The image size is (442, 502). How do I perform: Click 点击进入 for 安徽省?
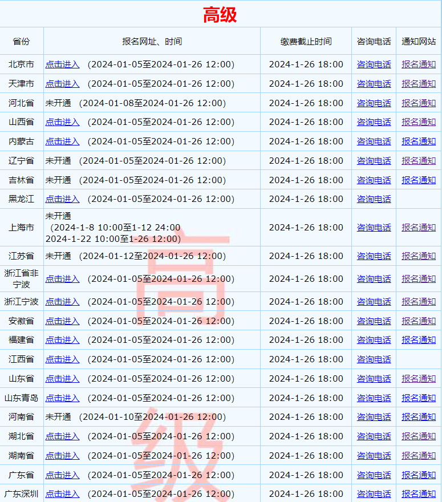point(63,321)
